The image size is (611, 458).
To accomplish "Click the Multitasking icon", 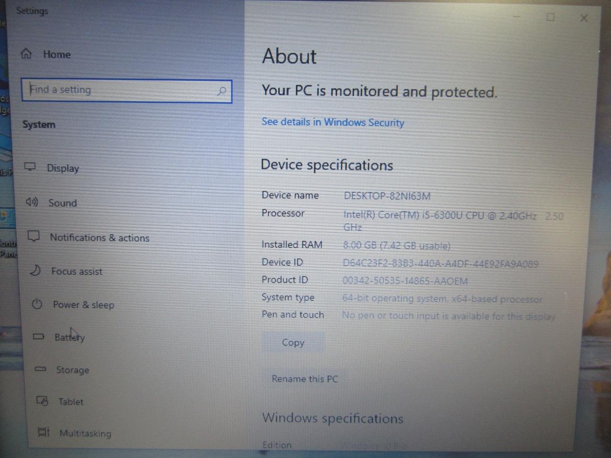I will point(43,432).
